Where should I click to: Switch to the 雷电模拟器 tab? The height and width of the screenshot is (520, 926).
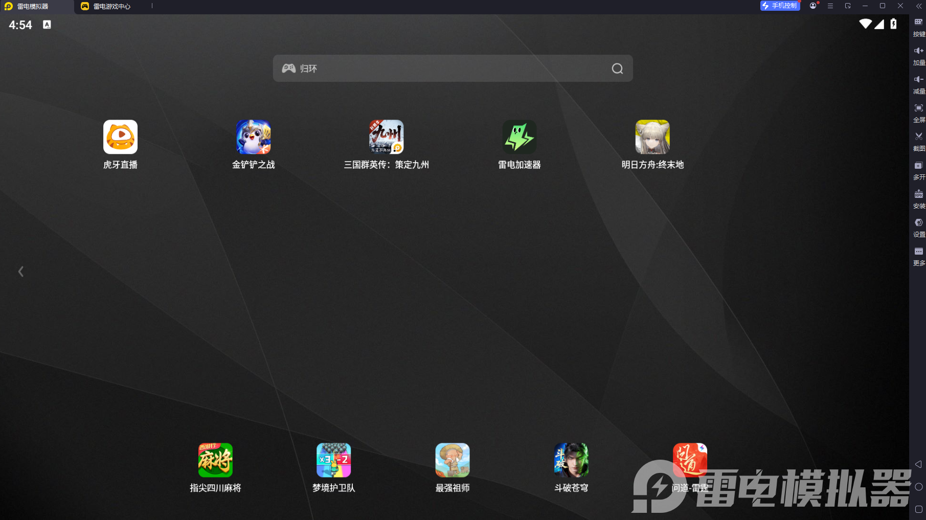[37, 7]
